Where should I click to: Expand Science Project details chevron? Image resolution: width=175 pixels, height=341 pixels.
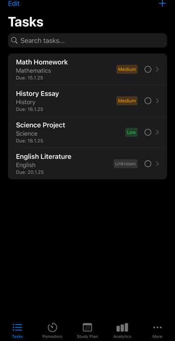[158, 132]
